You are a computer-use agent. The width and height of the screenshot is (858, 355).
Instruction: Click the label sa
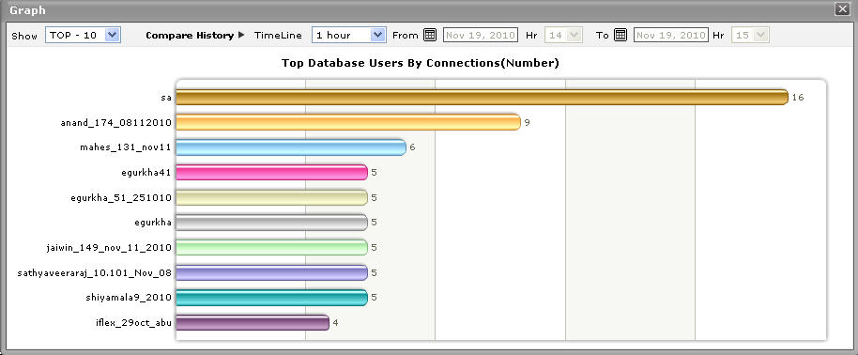click(166, 98)
